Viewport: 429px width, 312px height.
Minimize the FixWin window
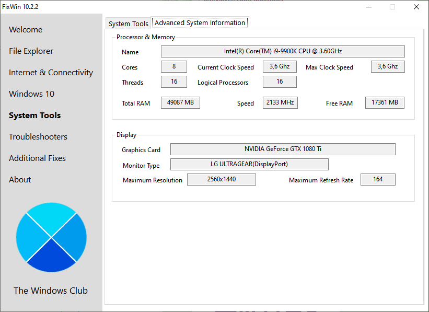point(369,7)
